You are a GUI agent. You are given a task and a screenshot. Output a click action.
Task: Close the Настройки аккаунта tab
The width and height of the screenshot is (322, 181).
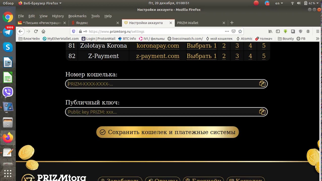[171, 23]
